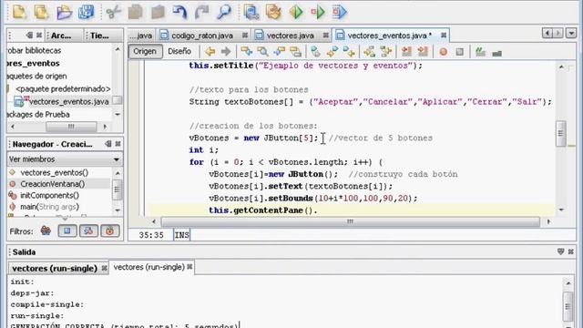Click the INS insert mode indicator
Image resolution: width=583 pixels, height=328 pixels.
pyautogui.click(x=182, y=235)
